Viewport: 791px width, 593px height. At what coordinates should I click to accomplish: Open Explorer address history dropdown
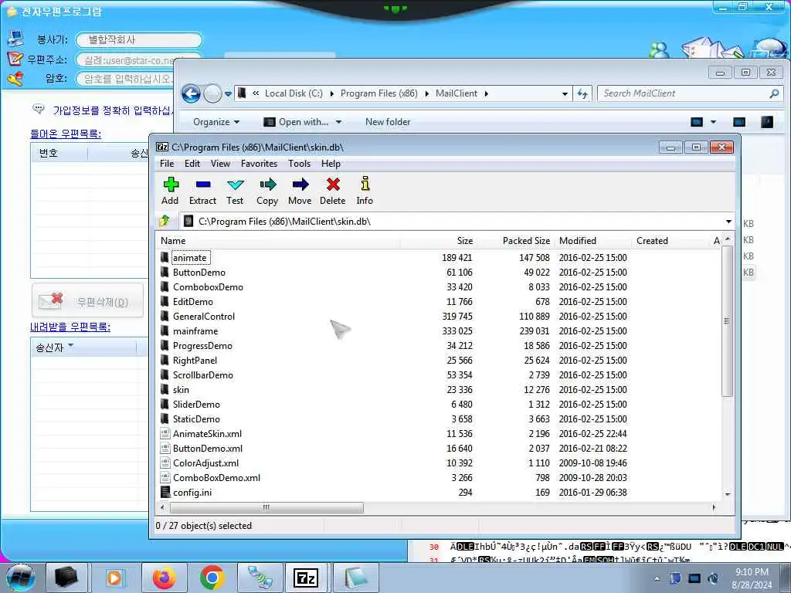[x=565, y=93]
